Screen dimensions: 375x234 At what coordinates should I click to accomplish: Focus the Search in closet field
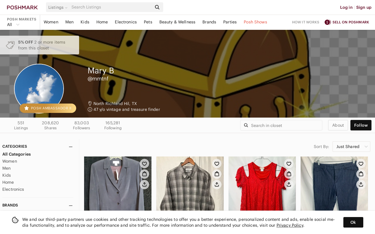281,125
